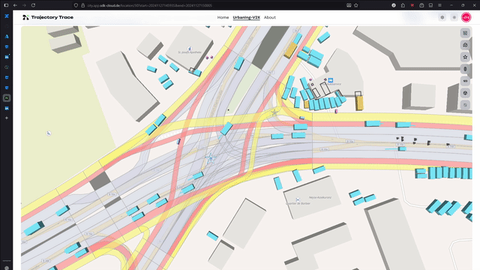The height and width of the screenshot is (270, 480).
Task: Reload the page with refresh button
Action: 33,5
